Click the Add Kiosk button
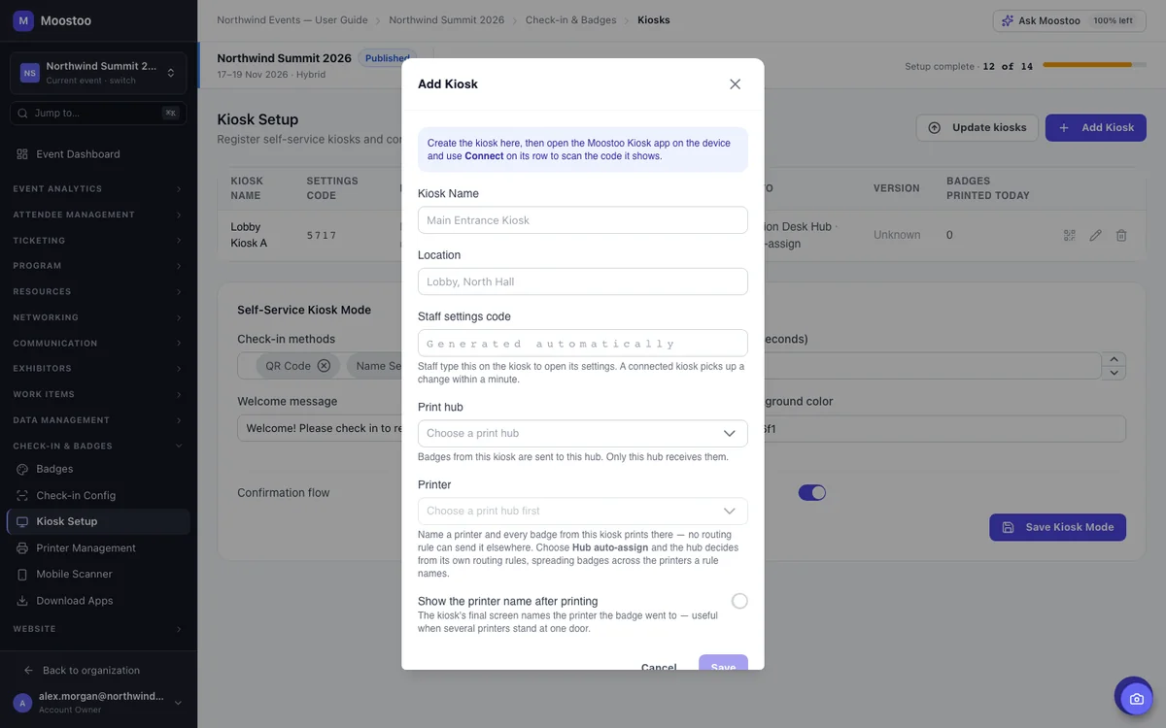 pyautogui.click(x=1096, y=127)
